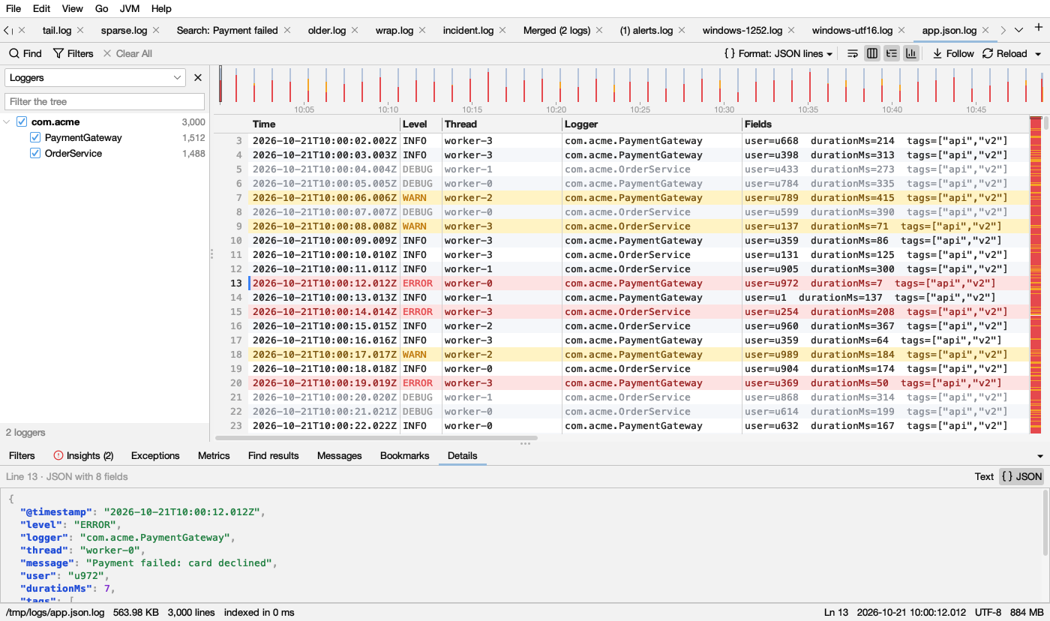Focus the Filter the tree input
Viewport: 1050px width, 621px height.
point(105,101)
